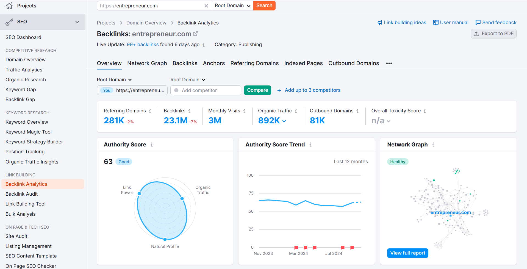Show Outbound Domains info tooltip
This screenshot has width=527, height=269.
357,111
